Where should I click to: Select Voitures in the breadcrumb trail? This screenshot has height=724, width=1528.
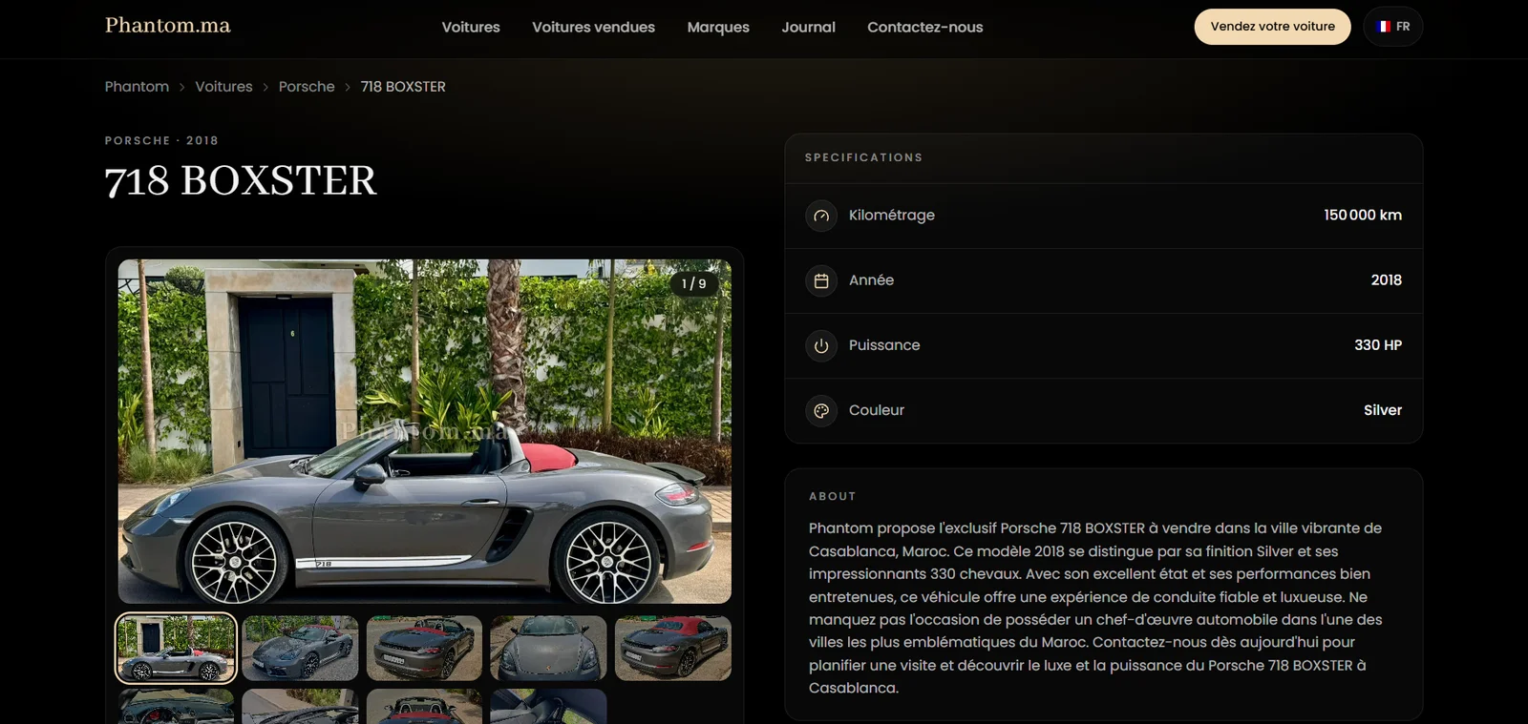(x=223, y=87)
